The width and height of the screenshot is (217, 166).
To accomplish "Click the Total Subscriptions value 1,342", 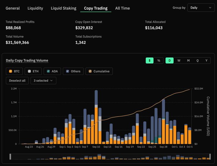I will point(80,42).
